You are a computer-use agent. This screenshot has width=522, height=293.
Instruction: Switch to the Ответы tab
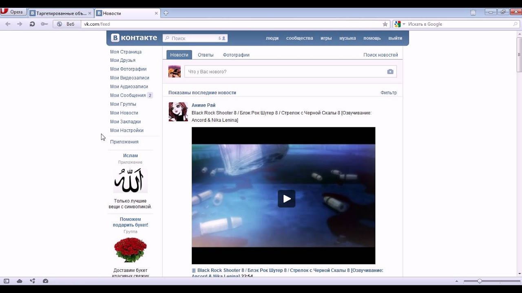click(206, 55)
